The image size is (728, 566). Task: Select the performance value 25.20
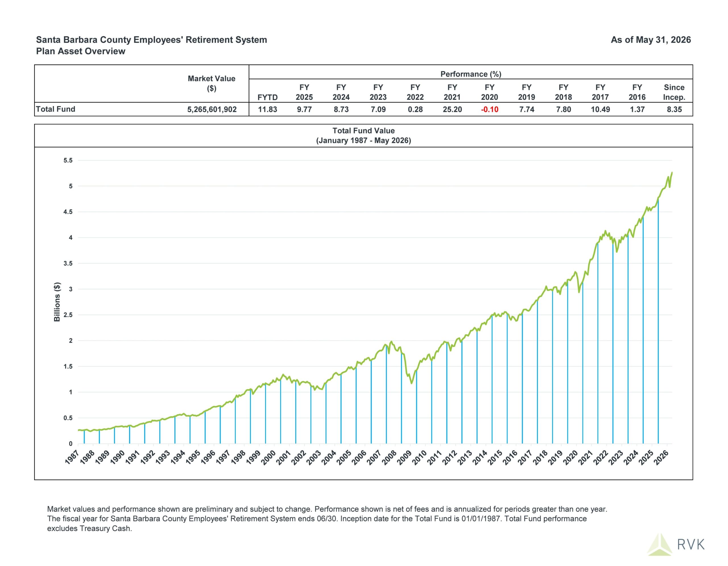pos(452,109)
